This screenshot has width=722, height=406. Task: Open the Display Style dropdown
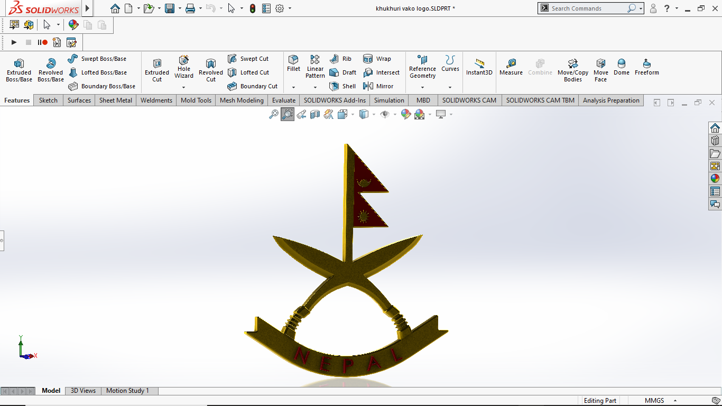point(374,114)
